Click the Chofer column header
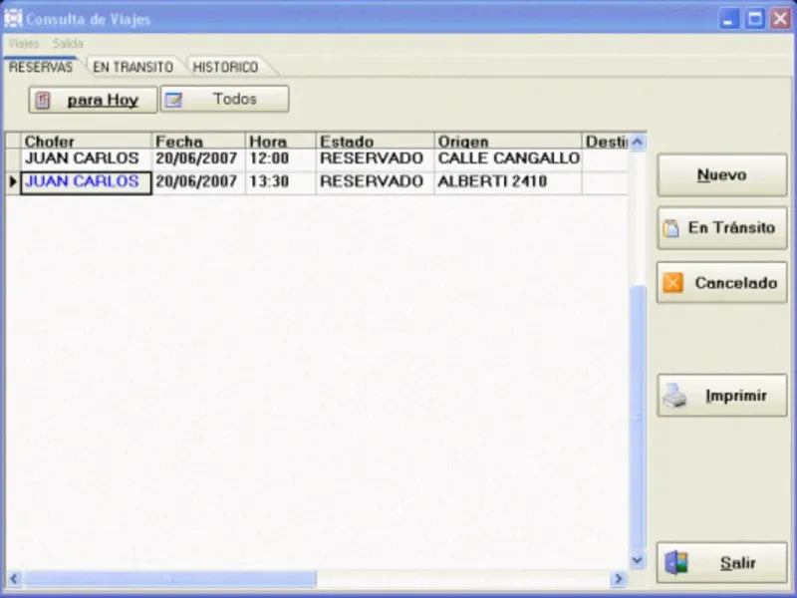797x598 pixels. (x=86, y=141)
